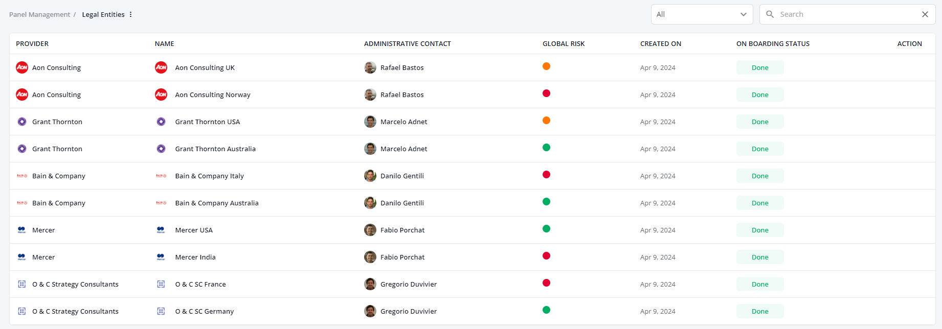Click Mercer logo beside Mercer India
942x329 pixels.
[x=161, y=257]
